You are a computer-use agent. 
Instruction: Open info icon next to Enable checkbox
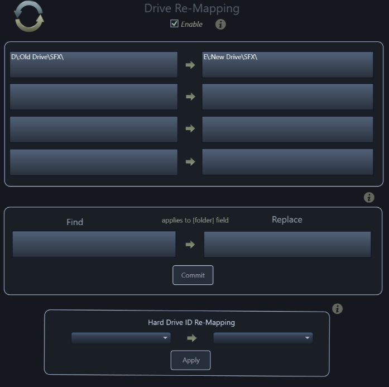pyautogui.click(x=220, y=25)
